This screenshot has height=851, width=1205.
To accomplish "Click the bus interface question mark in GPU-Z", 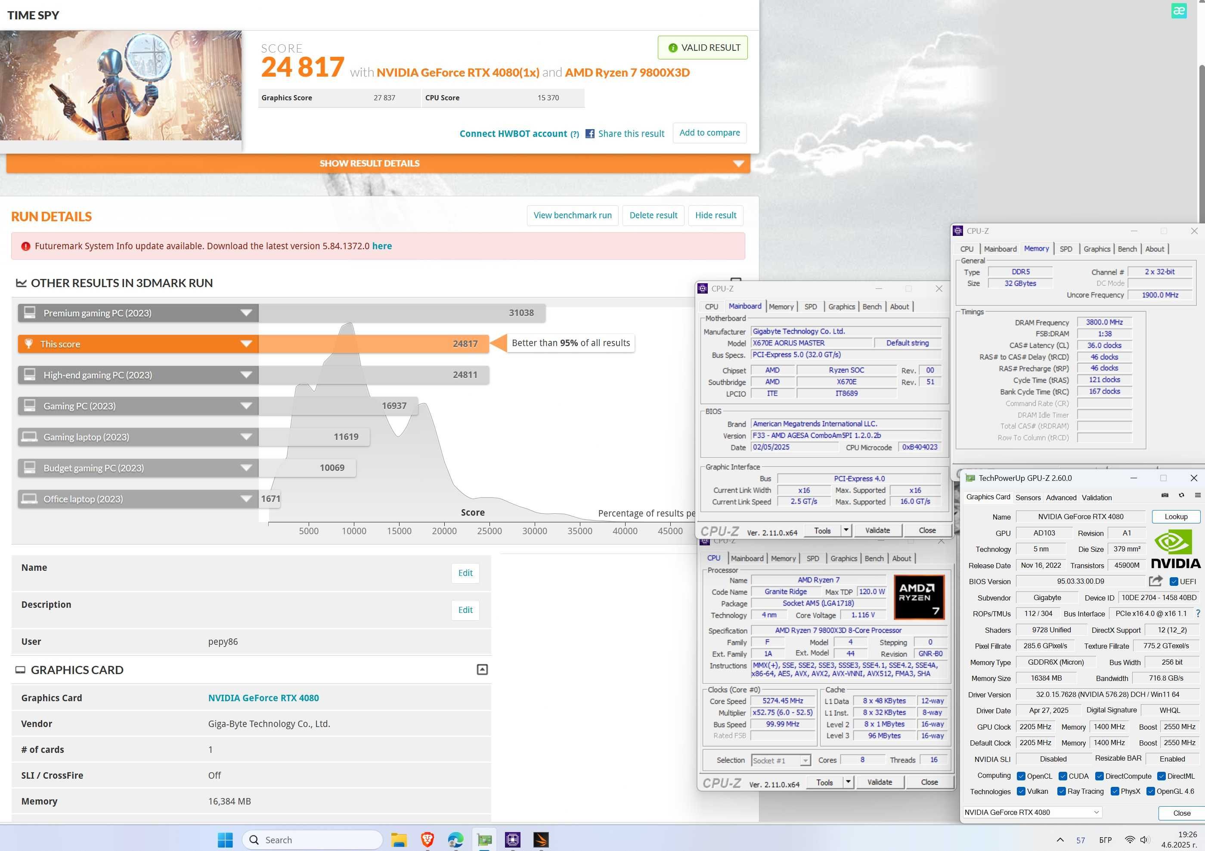I will pyautogui.click(x=1198, y=613).
